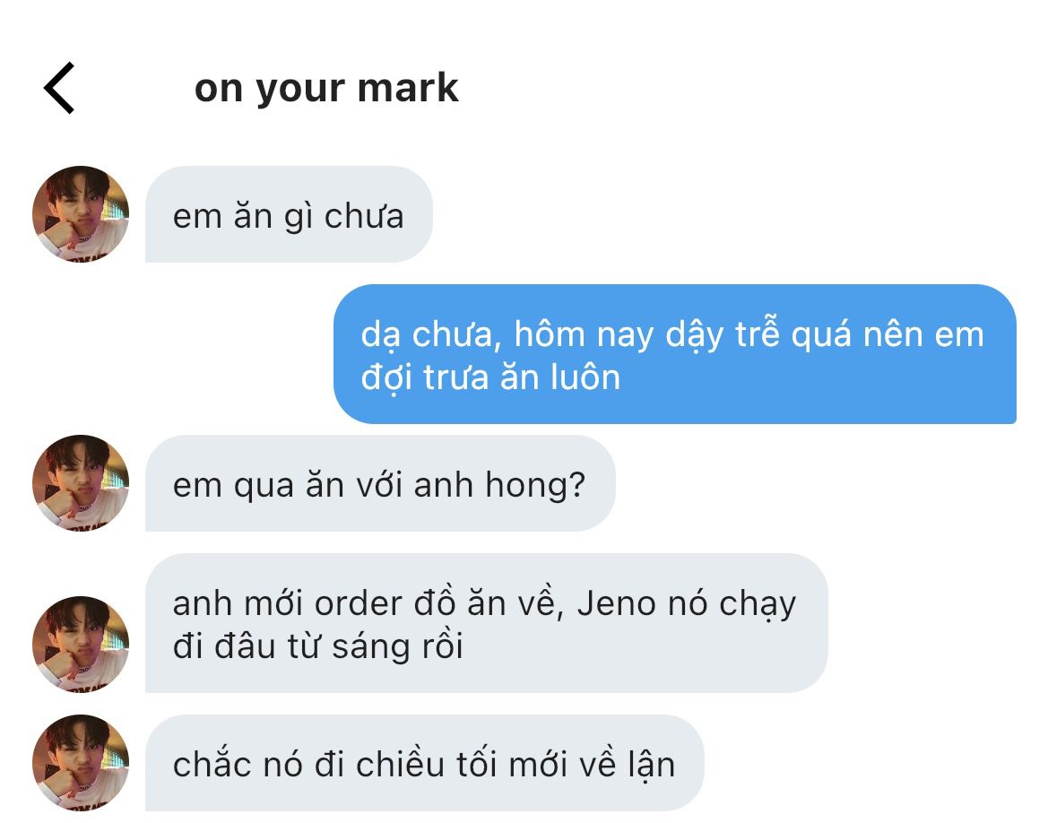Click the word 'order' in the gray message

(x=359, y=603)
